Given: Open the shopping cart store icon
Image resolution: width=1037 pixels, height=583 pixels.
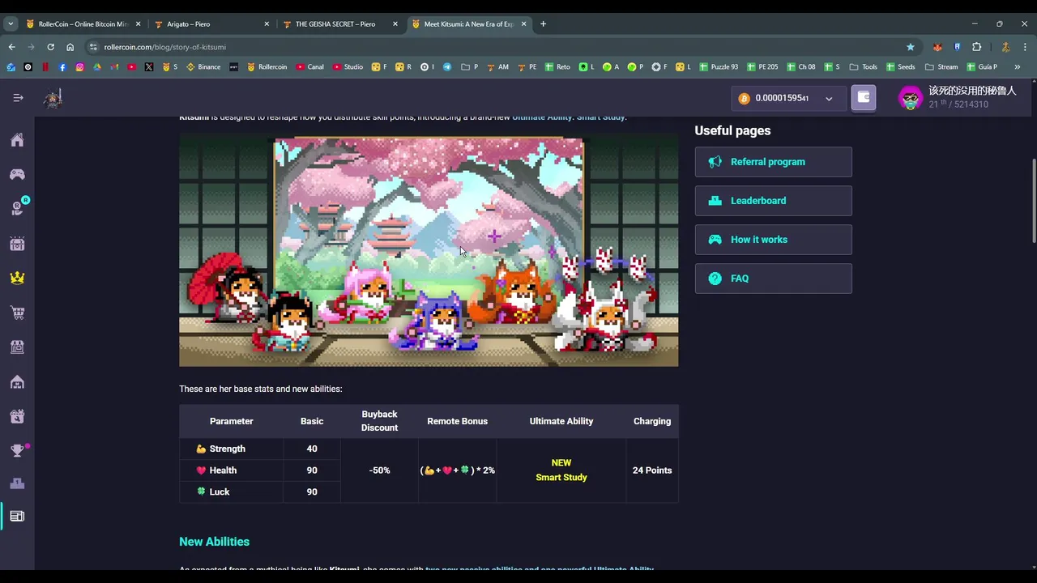Looking at the screenshot, I should tap(17, 313).
